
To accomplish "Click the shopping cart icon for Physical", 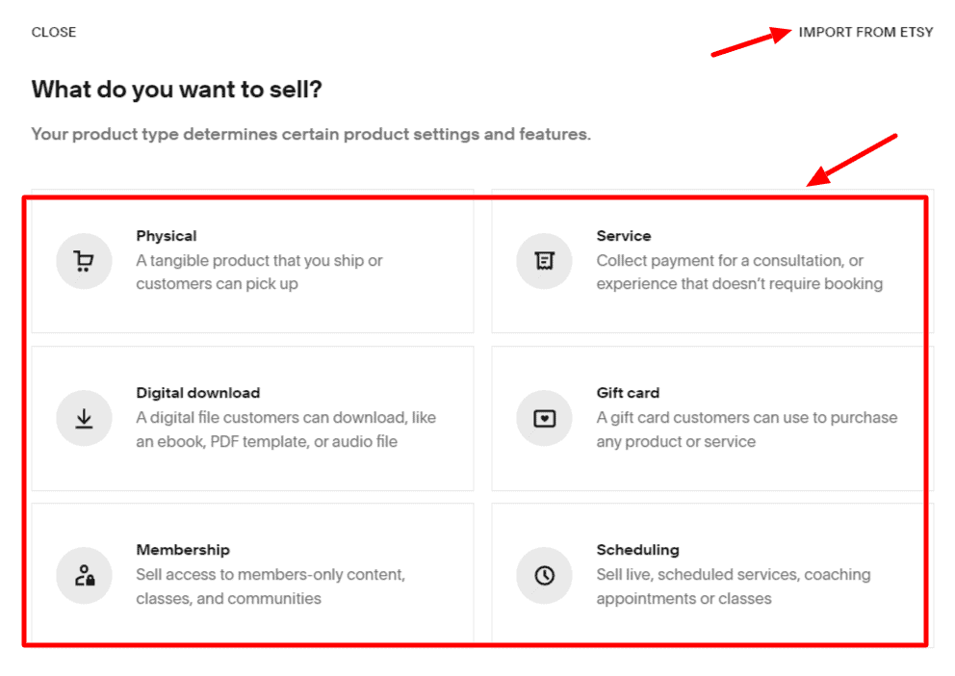I will (84, 261).
